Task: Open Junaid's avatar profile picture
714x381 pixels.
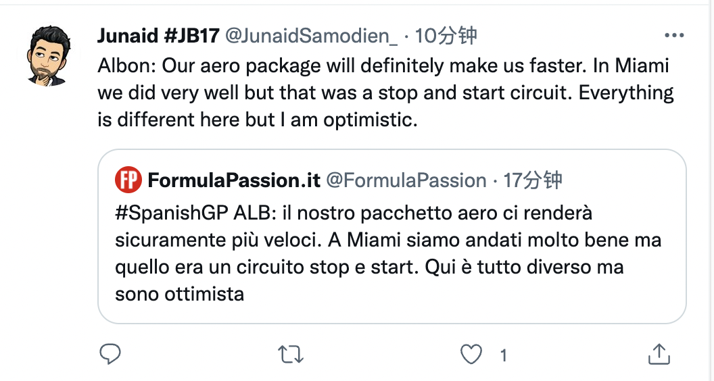Action: (49, 55)
